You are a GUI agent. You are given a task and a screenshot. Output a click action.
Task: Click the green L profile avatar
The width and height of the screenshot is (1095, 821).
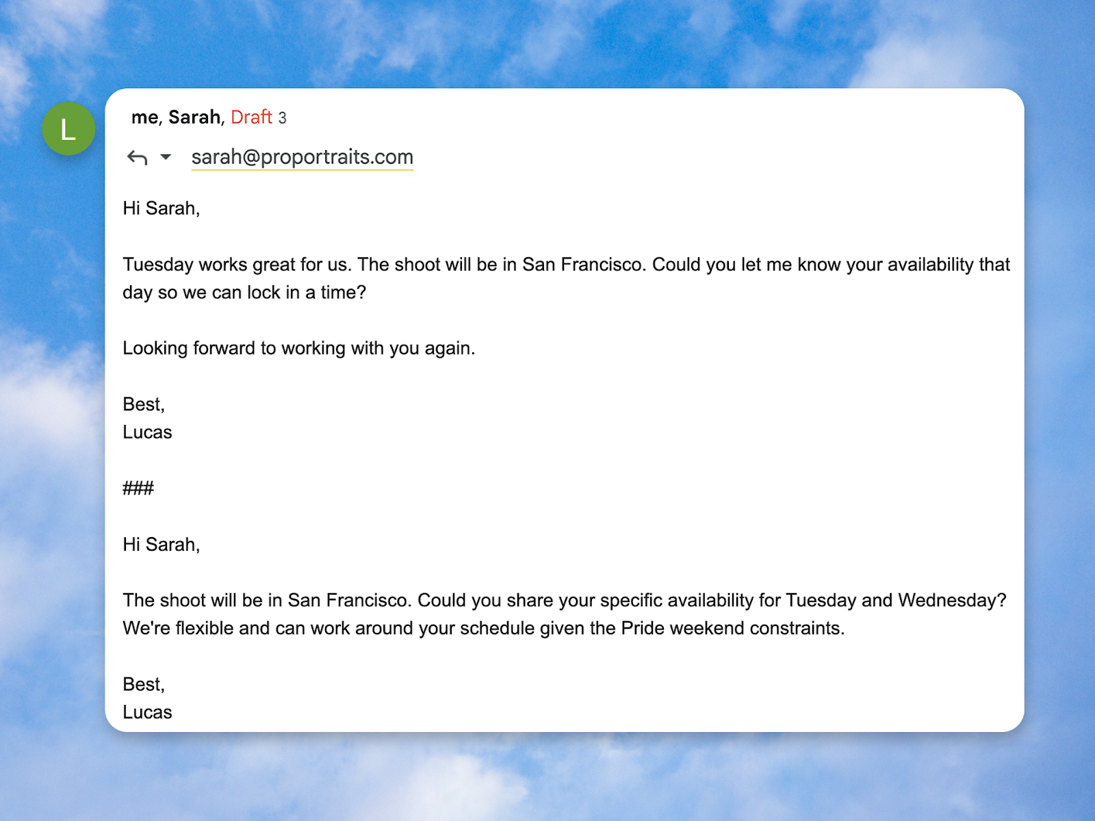pyautogui.click(x=68, y=129)
